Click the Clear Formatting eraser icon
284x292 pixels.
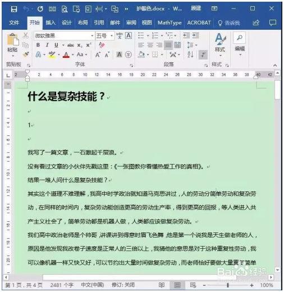click(102, 45)
